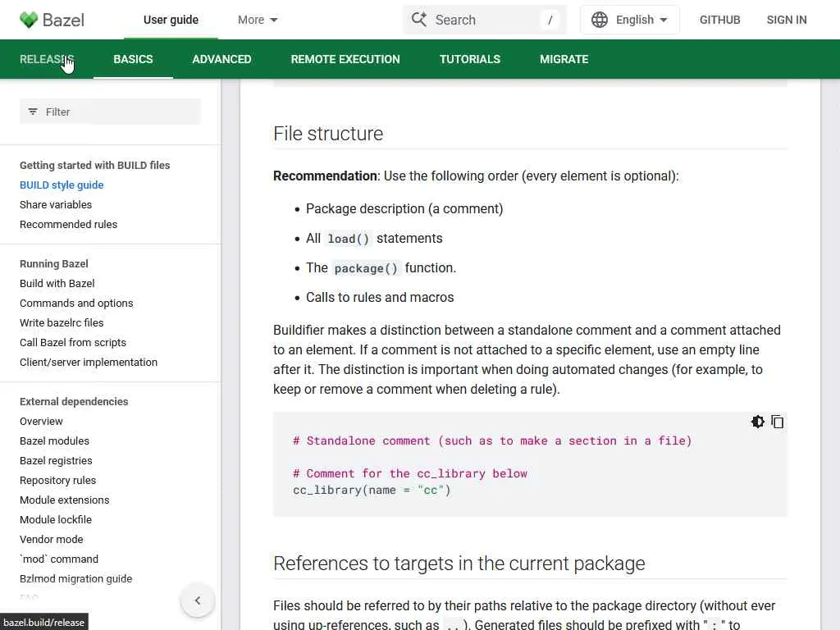
Task: Open Bazel modules in sidebar
Action: click(54, 441)
